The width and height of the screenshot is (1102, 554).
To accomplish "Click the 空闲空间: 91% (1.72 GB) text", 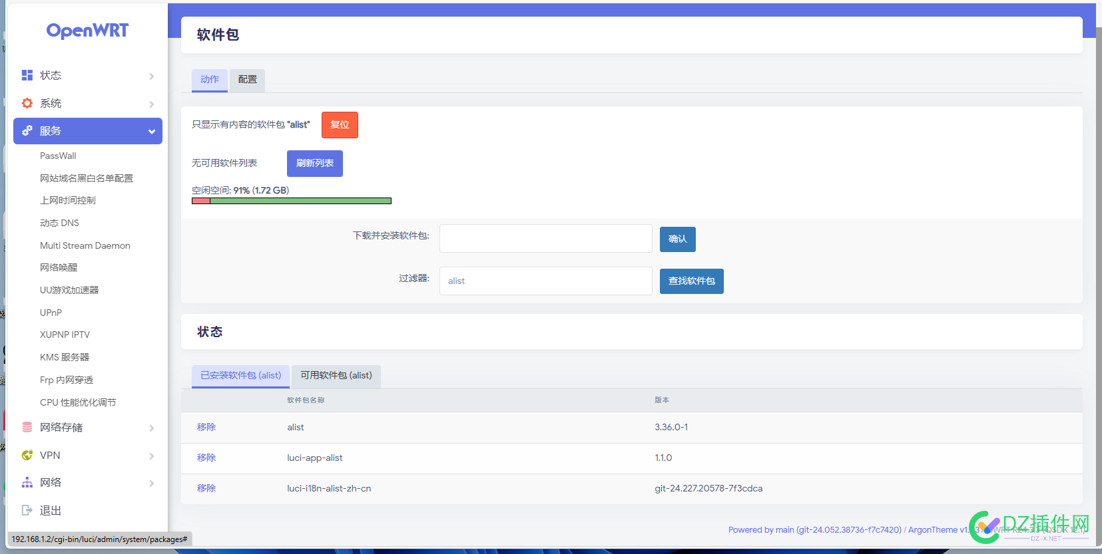I will [x=240, y=190].
